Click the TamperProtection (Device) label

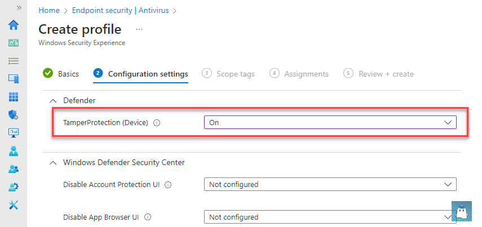pyautogui.click(x=105, y=123)
